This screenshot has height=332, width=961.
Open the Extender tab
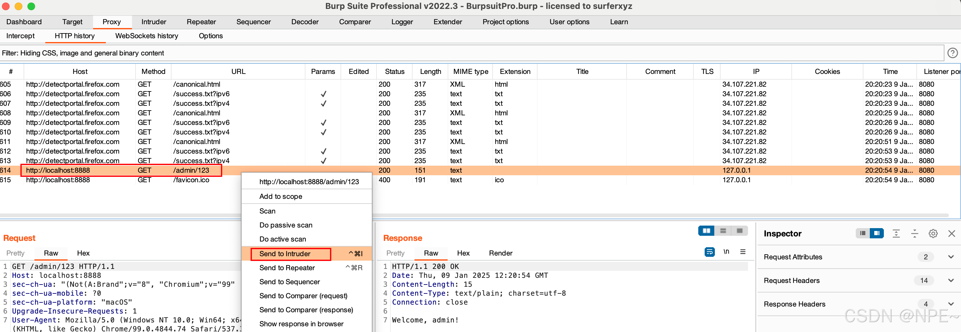coord(448,22)
